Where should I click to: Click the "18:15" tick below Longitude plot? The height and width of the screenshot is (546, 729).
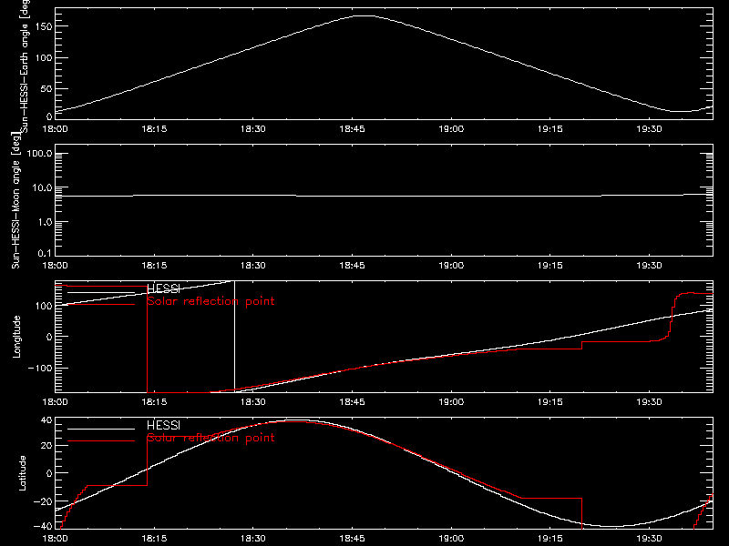point(154,402)
